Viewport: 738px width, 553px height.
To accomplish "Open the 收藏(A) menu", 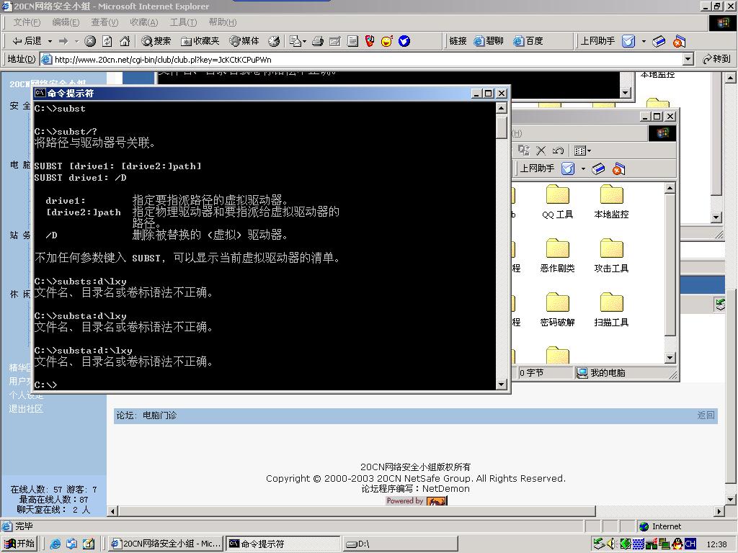I will (143, 22).
